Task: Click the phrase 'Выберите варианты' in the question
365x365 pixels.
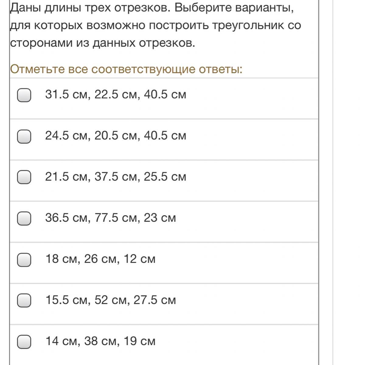Action: pos(234,8)
